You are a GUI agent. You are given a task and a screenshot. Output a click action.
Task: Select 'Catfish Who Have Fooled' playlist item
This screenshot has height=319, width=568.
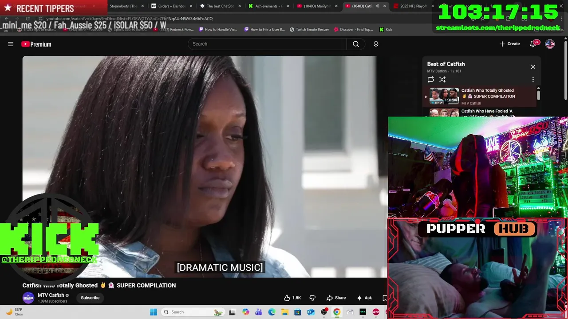(481, 113)
